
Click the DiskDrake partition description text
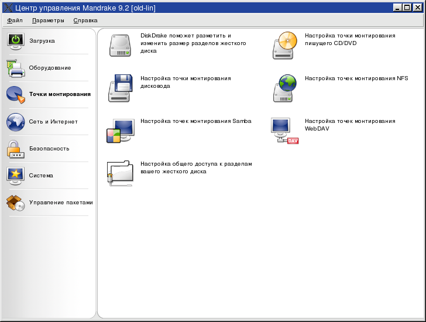tap(193, 43)
